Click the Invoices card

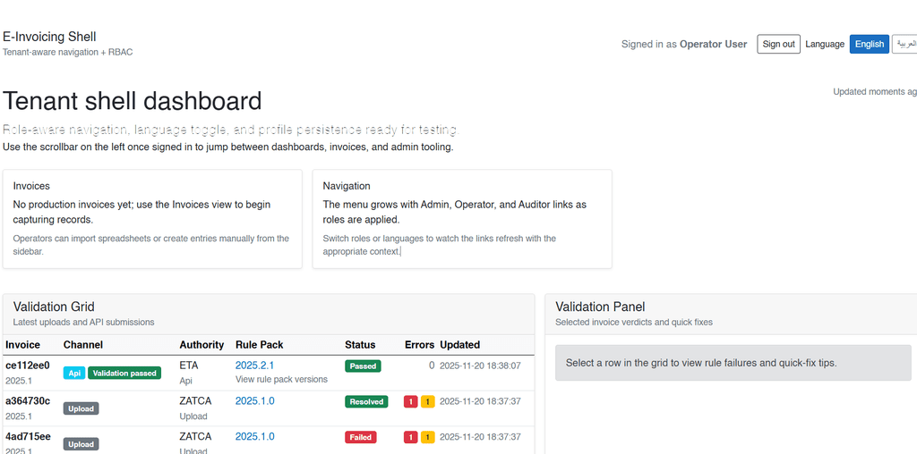152,219
